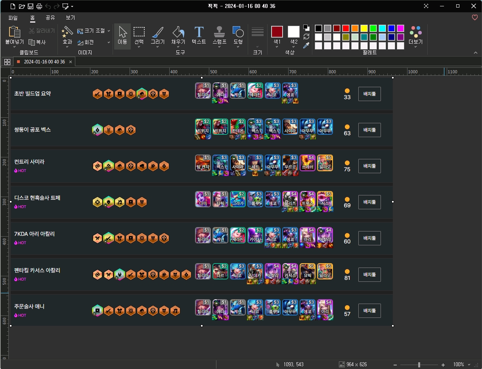Reset colors with black/white default icon
This screenshot has height=369, width=482.
[x=306, y=28]
